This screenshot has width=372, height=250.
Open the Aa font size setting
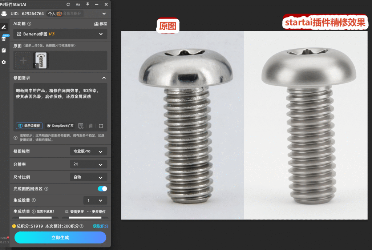click(78, 4)
